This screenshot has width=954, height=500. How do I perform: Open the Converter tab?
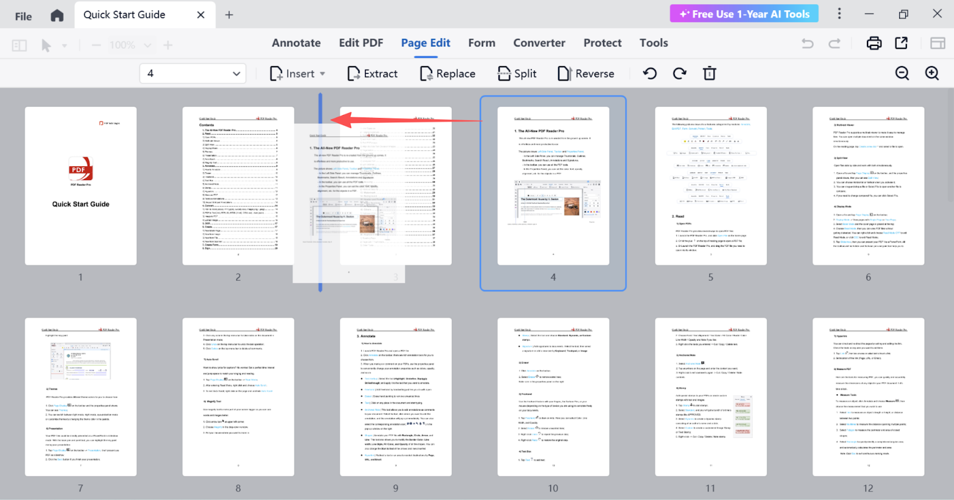coord(539,43)
